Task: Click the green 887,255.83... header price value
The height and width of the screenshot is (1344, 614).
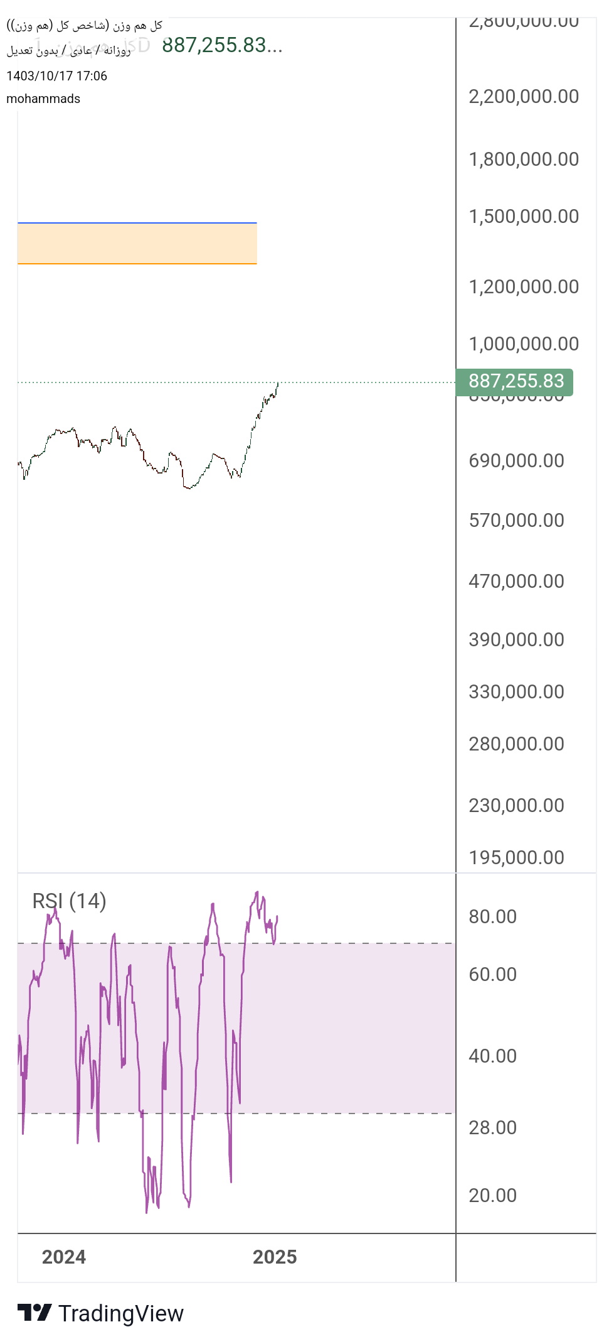Action: click(221, 45)
